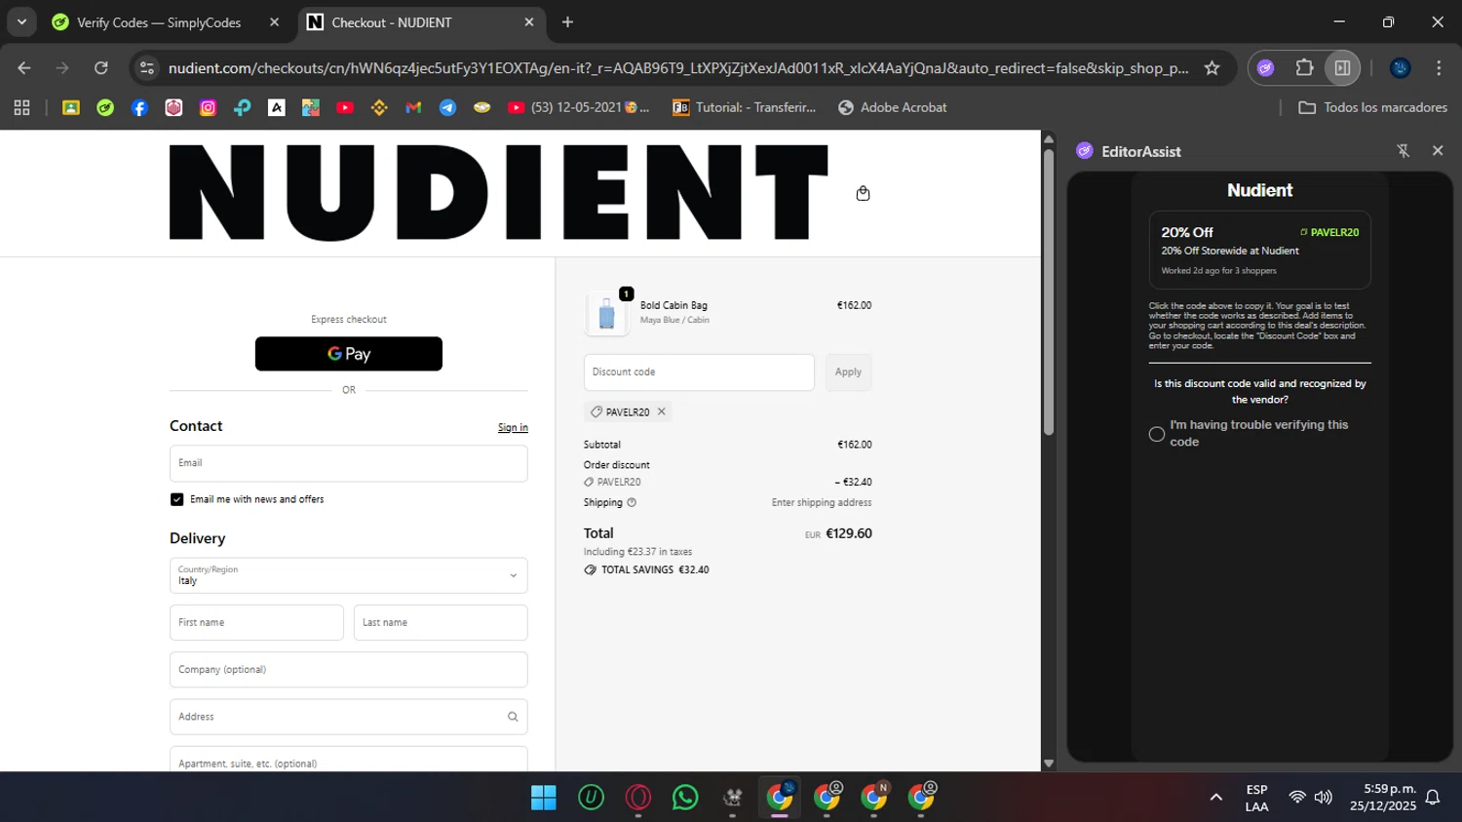Open the Gmail bookmark
This screenshot has height=822, width=1462.
pyautogui.click(x=413, y=108)
